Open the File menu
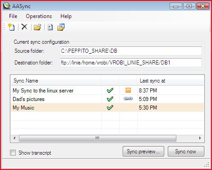 tap(13, 16)
